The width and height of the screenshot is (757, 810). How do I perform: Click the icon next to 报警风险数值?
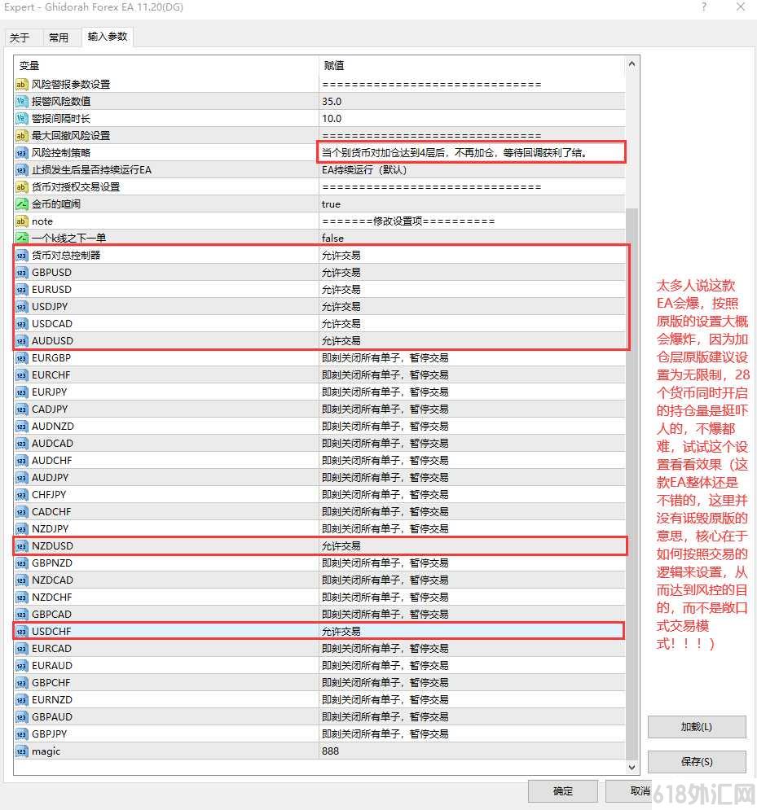[21, 101]
